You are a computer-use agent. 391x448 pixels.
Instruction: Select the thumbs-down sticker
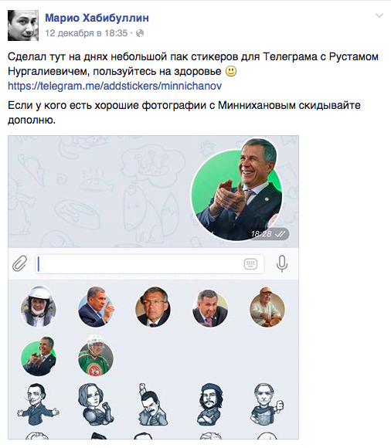coord(267,404)
